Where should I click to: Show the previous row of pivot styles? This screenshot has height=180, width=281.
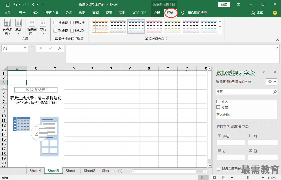(x=220, y=22)
